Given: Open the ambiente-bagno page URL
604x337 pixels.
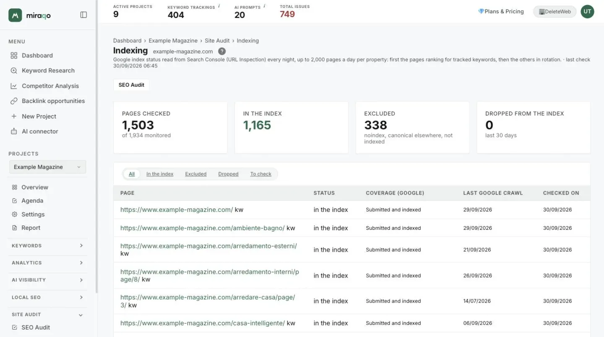Looking at the screenshot, I should [203, 228].
